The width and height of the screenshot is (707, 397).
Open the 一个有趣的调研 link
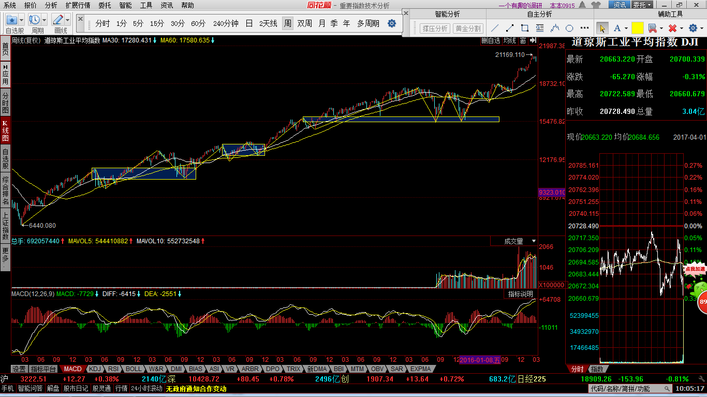(x=521, y=5)
